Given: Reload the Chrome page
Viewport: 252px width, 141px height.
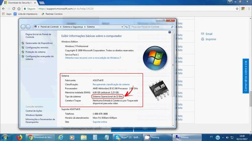Looking at the screenshot, I should (14, 9).
